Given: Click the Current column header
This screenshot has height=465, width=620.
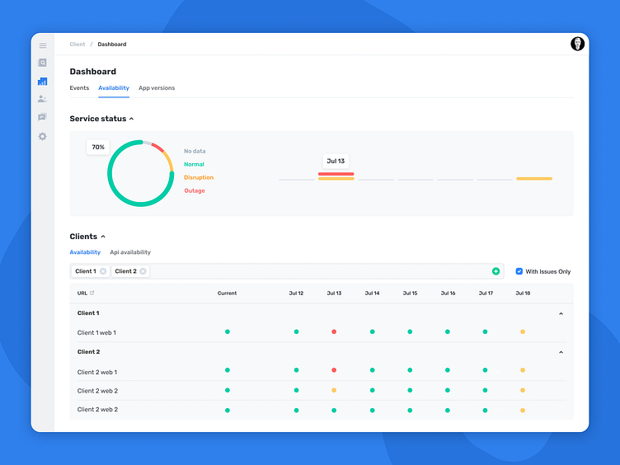Looking at the screenshot, I should click(227, 293).
